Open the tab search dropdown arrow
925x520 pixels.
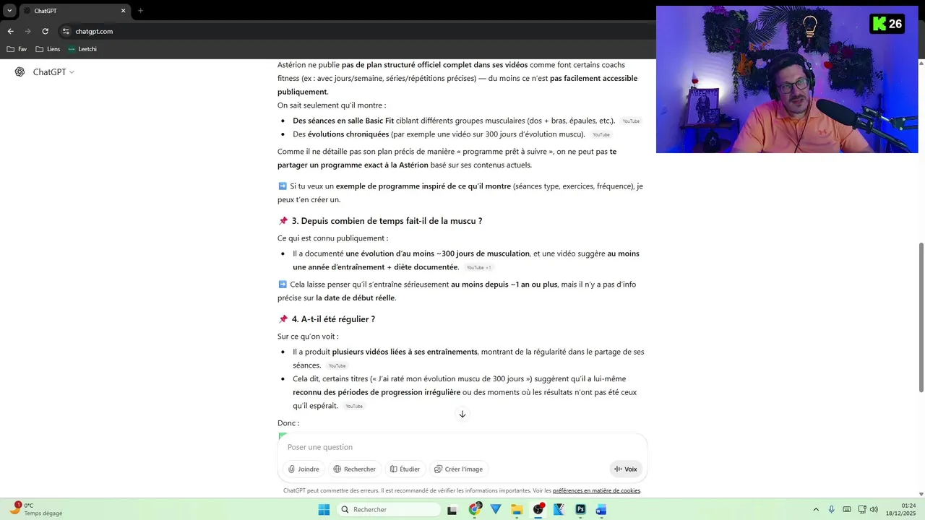(x=9, y=11)
